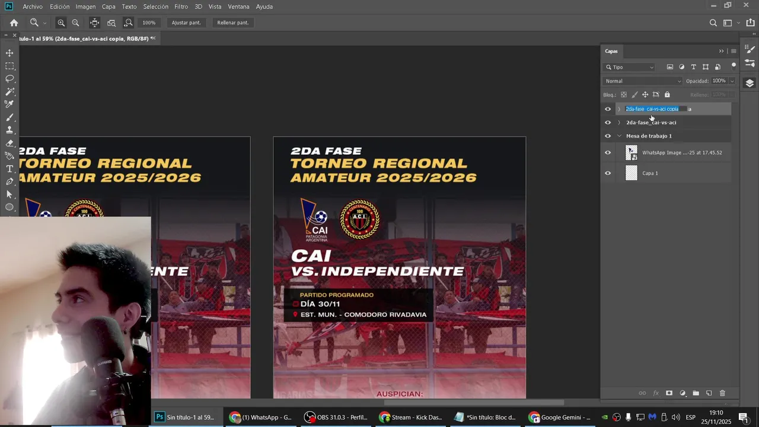This screenshot has width=759, height=427.
Task: Select the Clone Stamp tool
Action: (x=9, y=130)
